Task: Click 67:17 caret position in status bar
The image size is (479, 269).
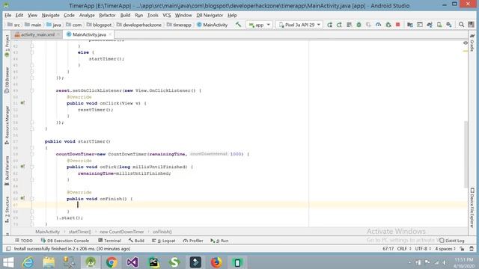Action: (x=388, y=249)
